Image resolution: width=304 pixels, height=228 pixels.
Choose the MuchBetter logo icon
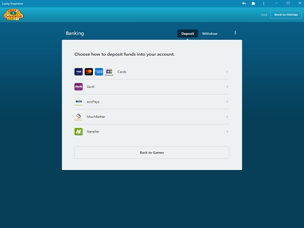click(x=79, y=117)
